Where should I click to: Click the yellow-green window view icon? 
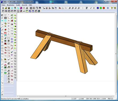click(x=27, y=11)
